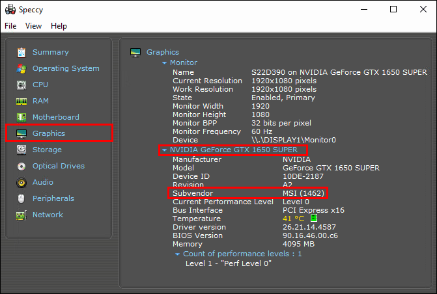Click the Audio speaker icon
The width and height of the screenshot is (437, 294).
click(x=21, y=183)
